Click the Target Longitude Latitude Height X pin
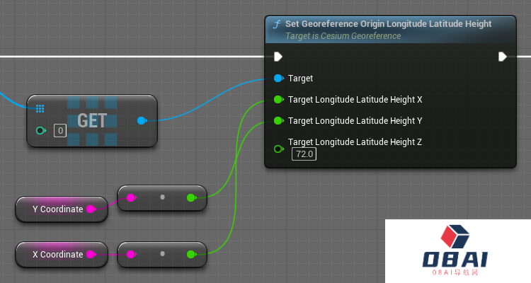Screen dimensions: 531x283 [x=278, y=100]
